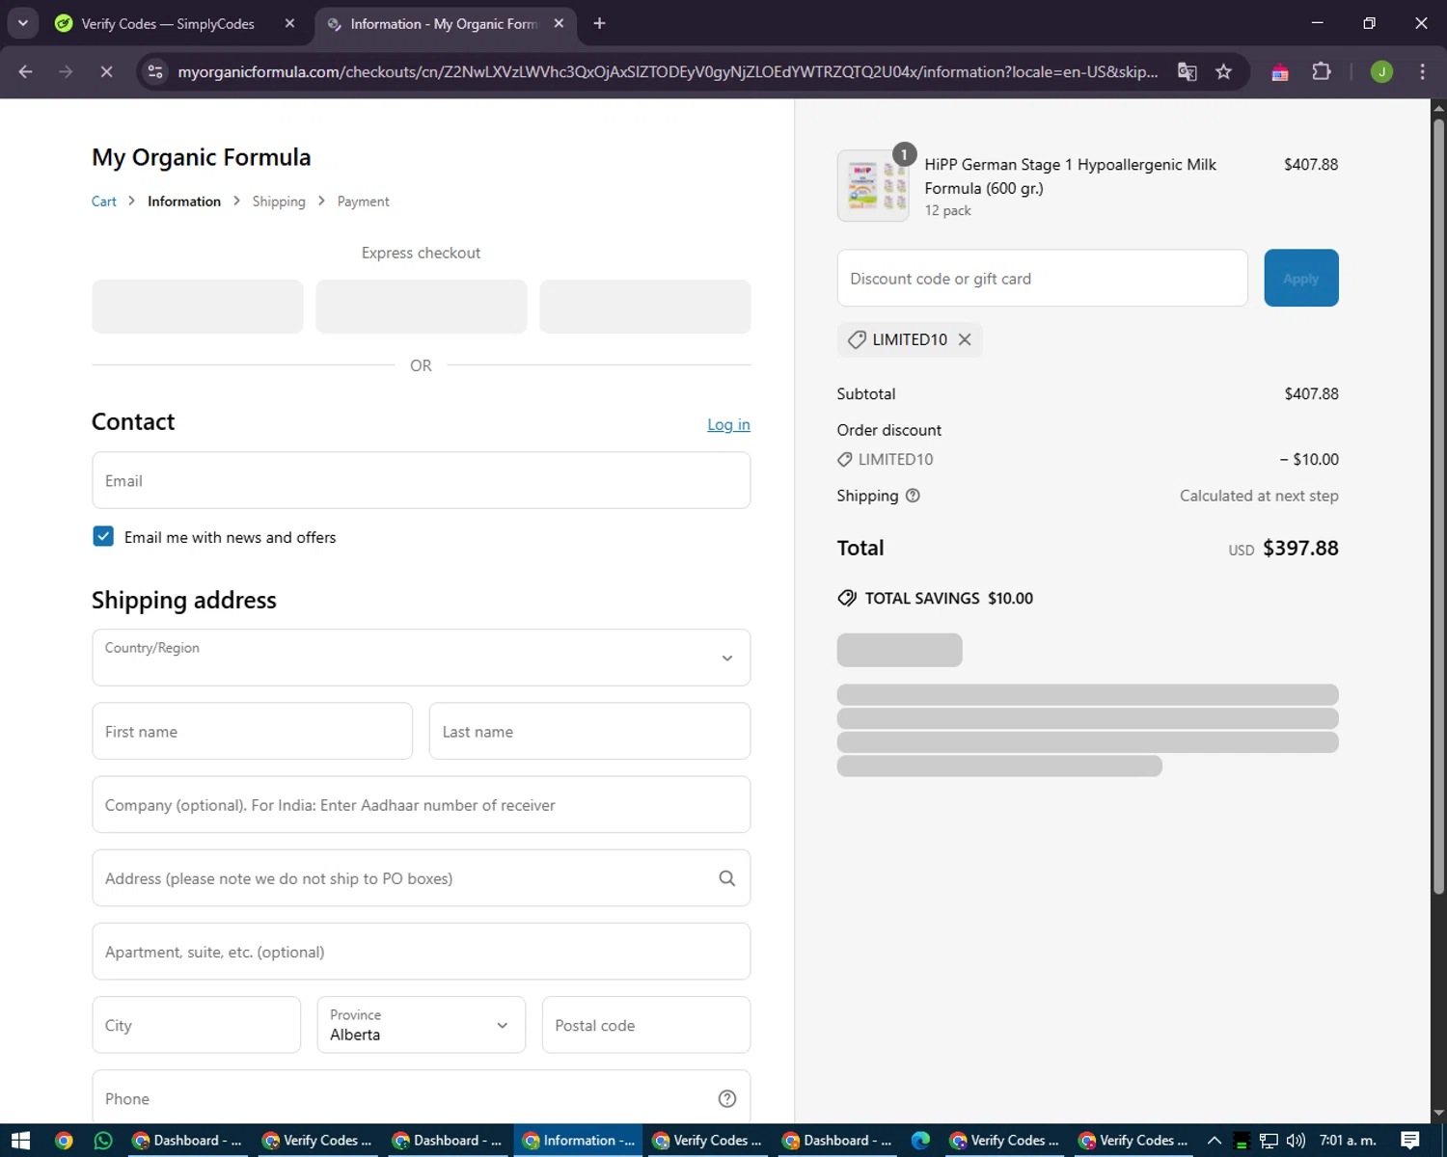Viewport: 1447px width, 1157px height.
Task: Close the Information - My Organic Formula tab
Action: click(559, 23)
